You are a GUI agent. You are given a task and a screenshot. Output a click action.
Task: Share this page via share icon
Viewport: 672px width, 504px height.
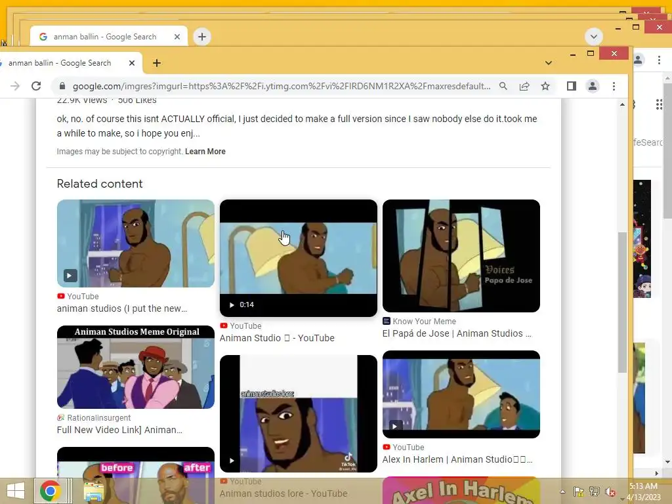tap(524, 86)
